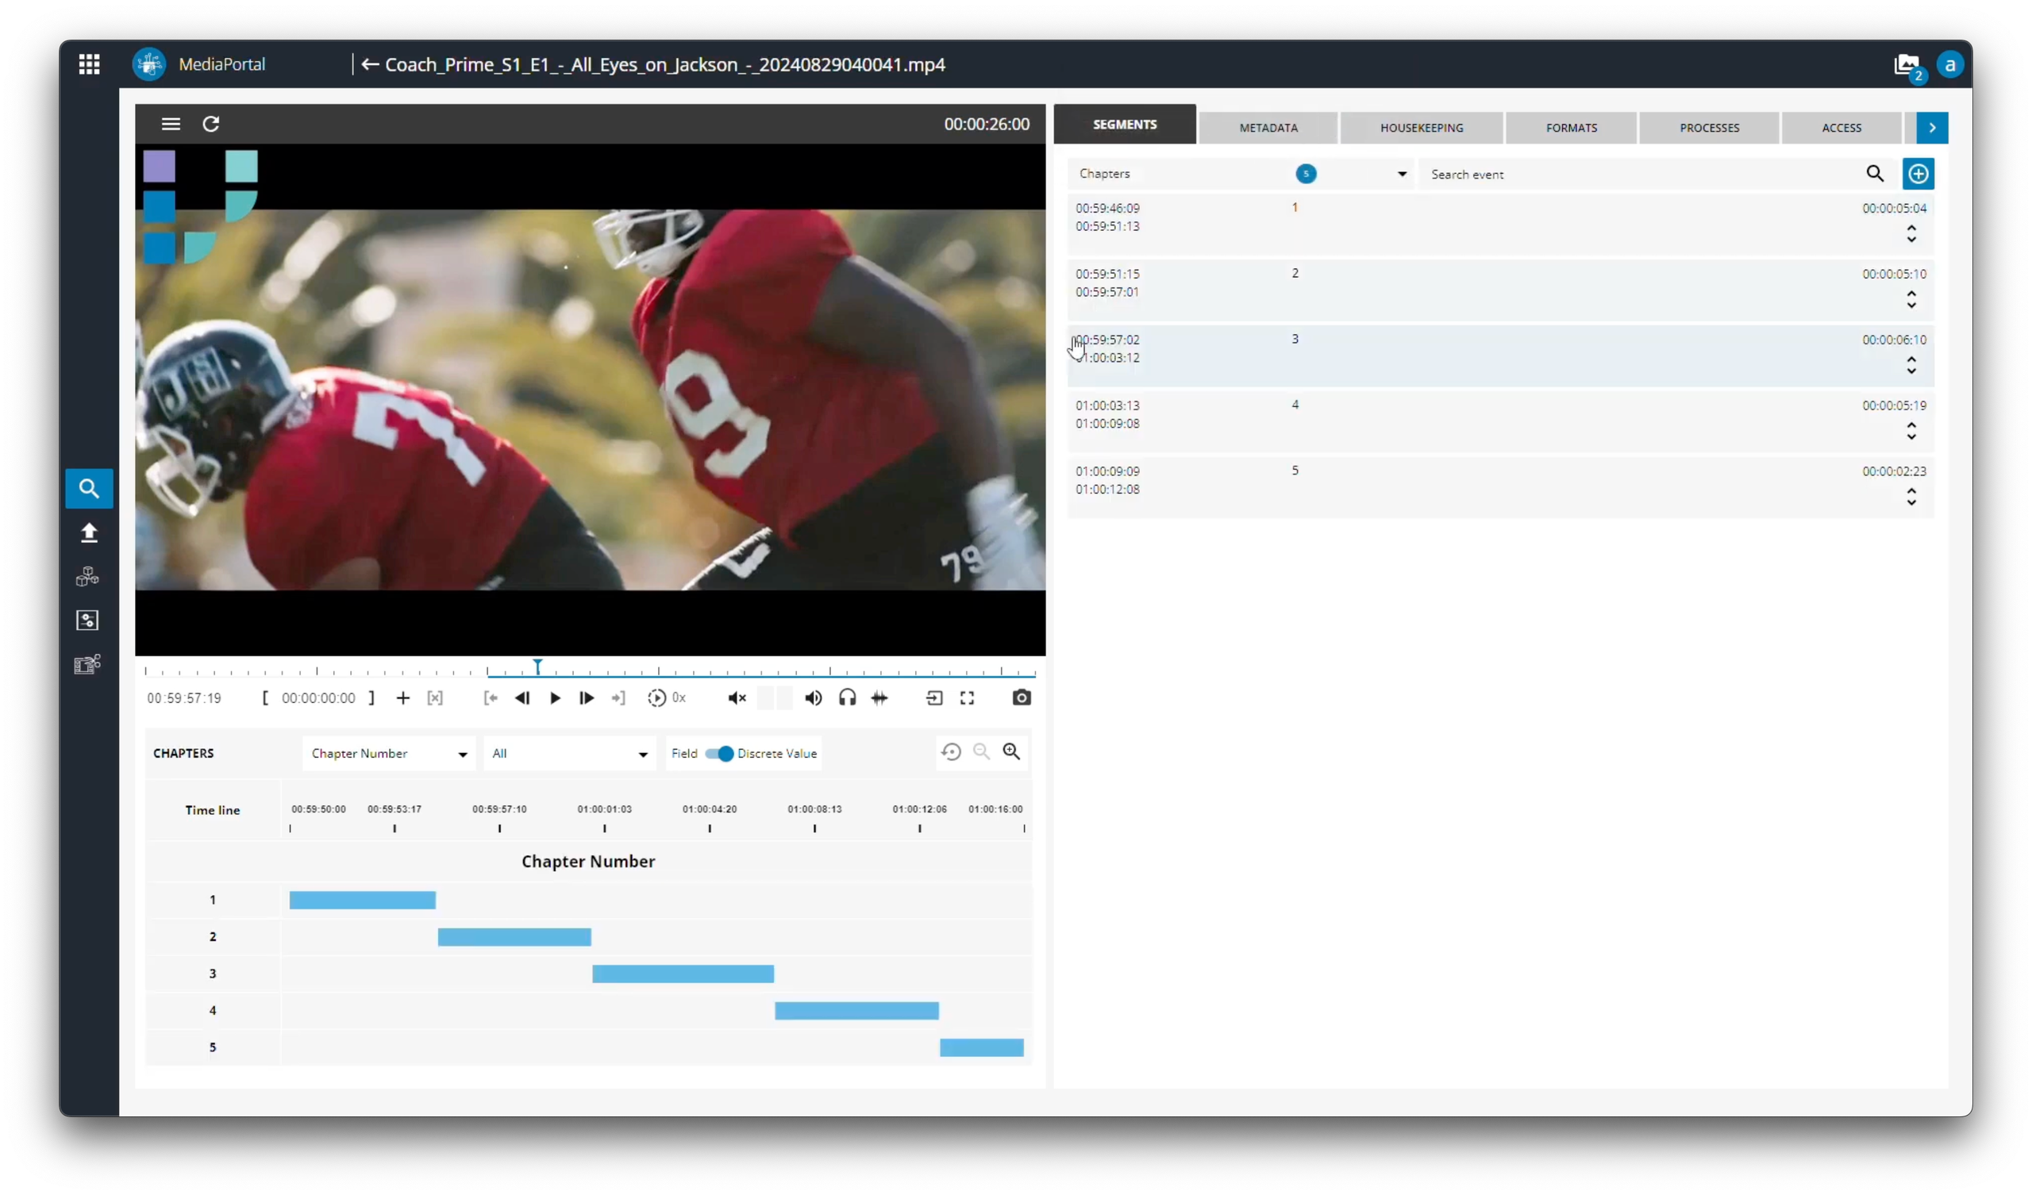The height and width of the screenshot is (1195, 2032).
Task: Switch to the Metadata tab
Action: tap(1268, 128)
